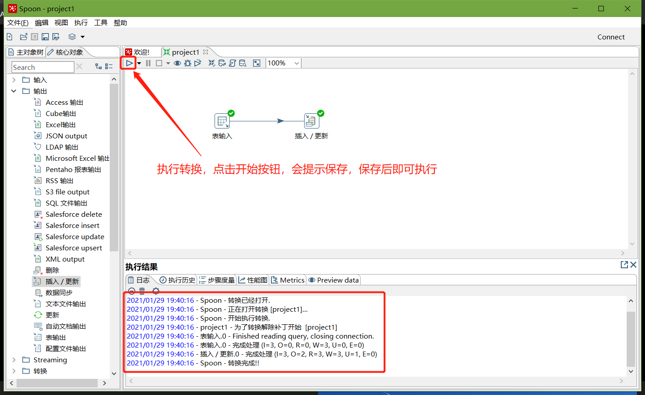645x395 pixels.
Task: Switch to the Metrics tab
Action: (x=288, y=280)
